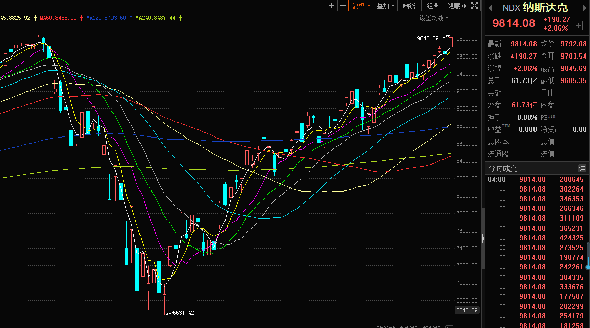Click the 9845.69 high price marker
This screenshot has width=590, height=328.
(428, 38)
